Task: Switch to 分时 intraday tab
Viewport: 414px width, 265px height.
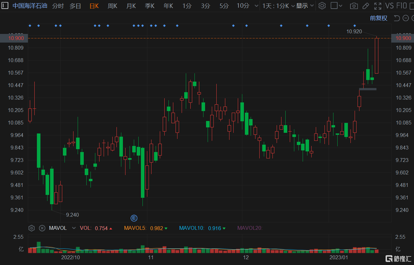Action: (x=58, y=6)
